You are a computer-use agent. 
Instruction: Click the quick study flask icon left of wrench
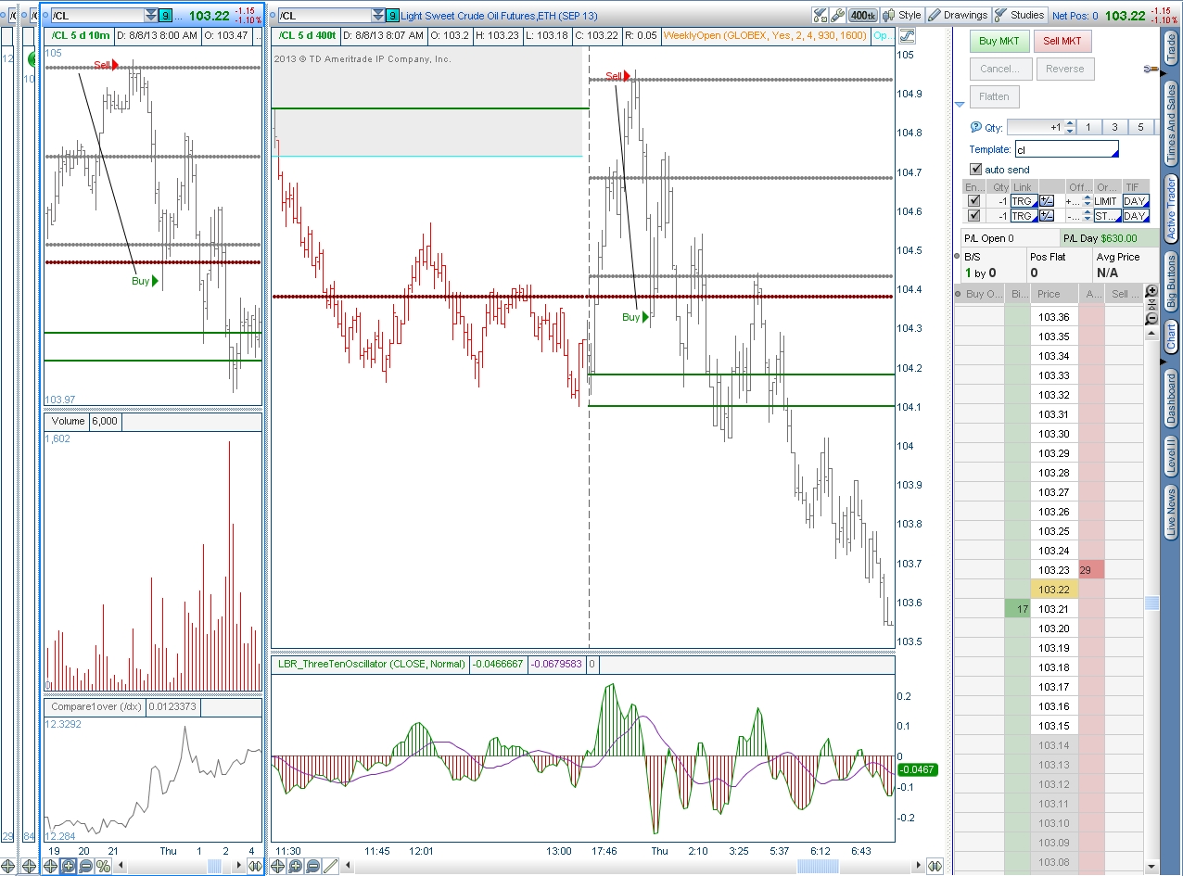coord(820,16)
